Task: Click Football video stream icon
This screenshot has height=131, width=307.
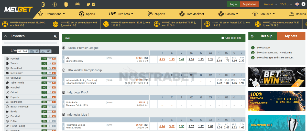Action: (54, 59)
